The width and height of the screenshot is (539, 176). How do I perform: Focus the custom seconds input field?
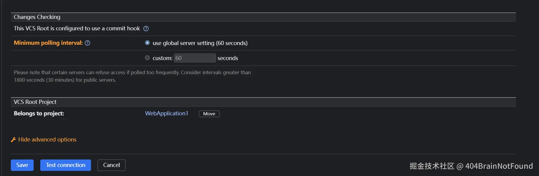pyautogui.click(x=195, y=58)
